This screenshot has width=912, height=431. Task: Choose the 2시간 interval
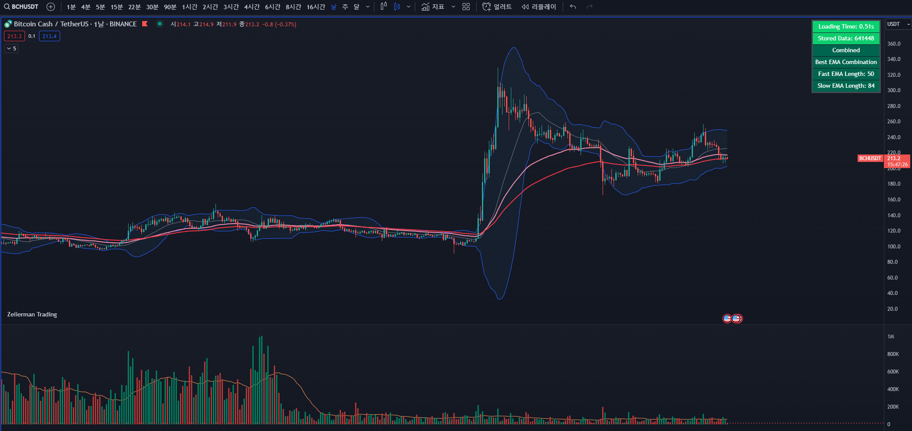click(210, 7)
